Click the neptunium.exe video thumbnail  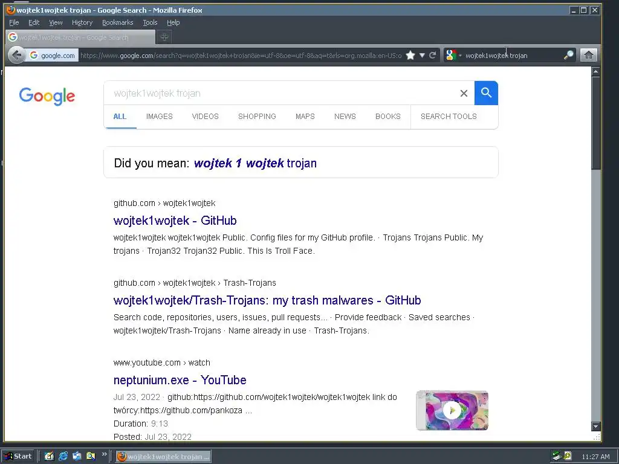click(452, 410)
